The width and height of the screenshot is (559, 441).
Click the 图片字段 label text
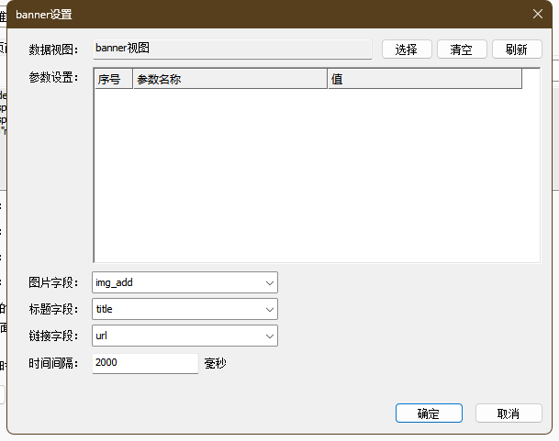pos(53,283)
